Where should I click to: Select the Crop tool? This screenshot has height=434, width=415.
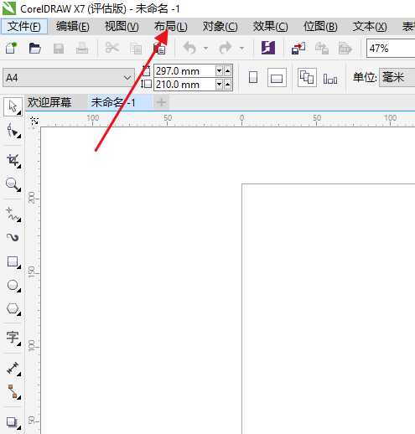pos(13,160)
